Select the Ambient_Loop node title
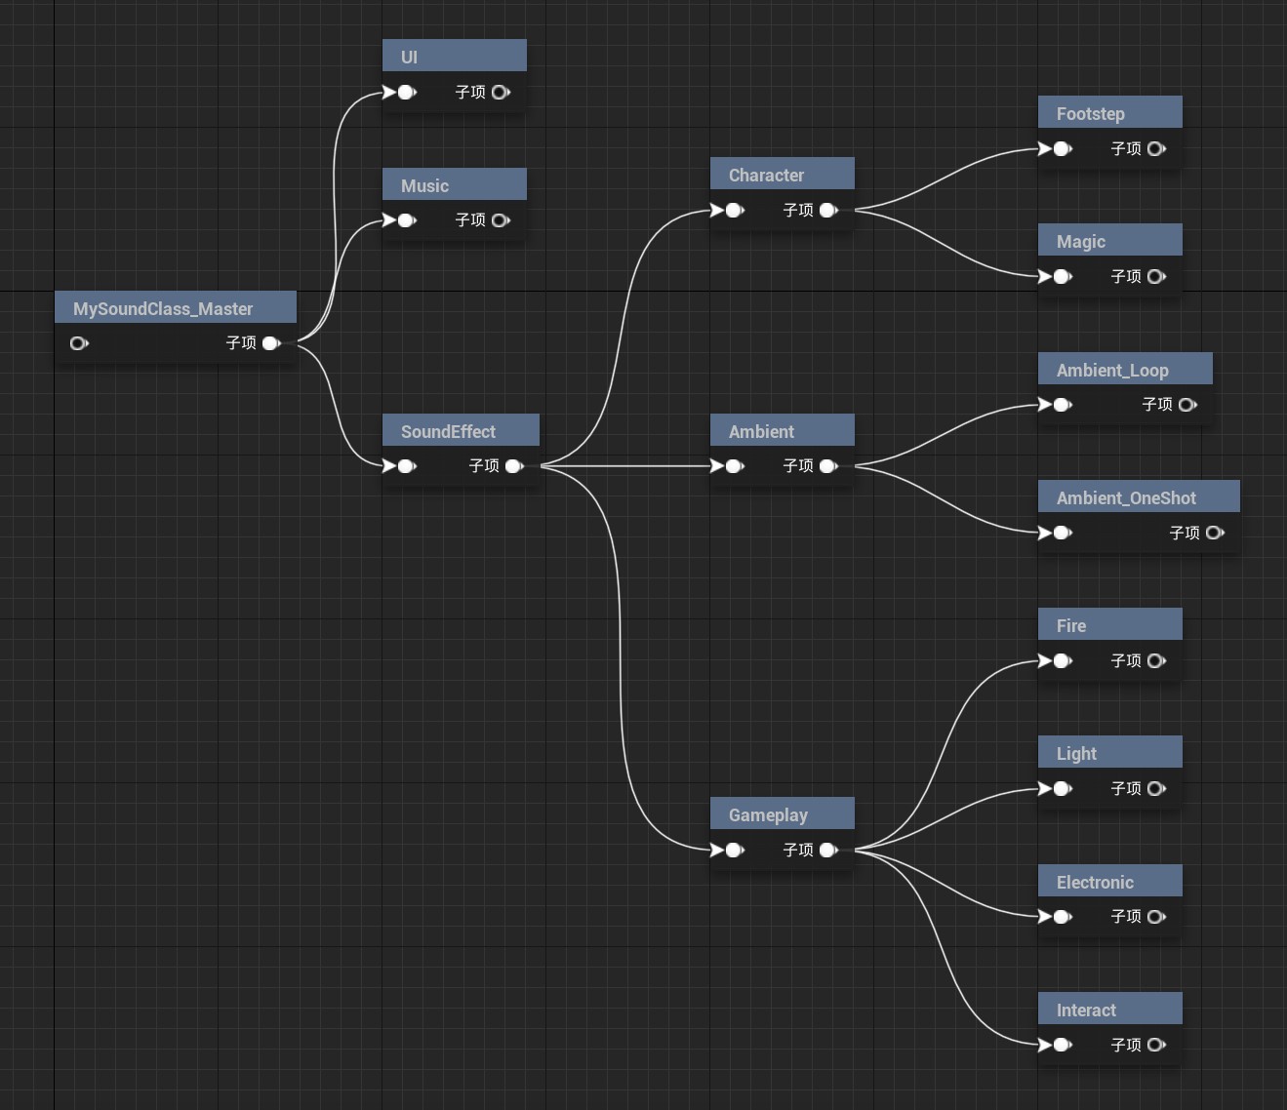Viewport: 1287px width, 1110px height. (1124, 370)
